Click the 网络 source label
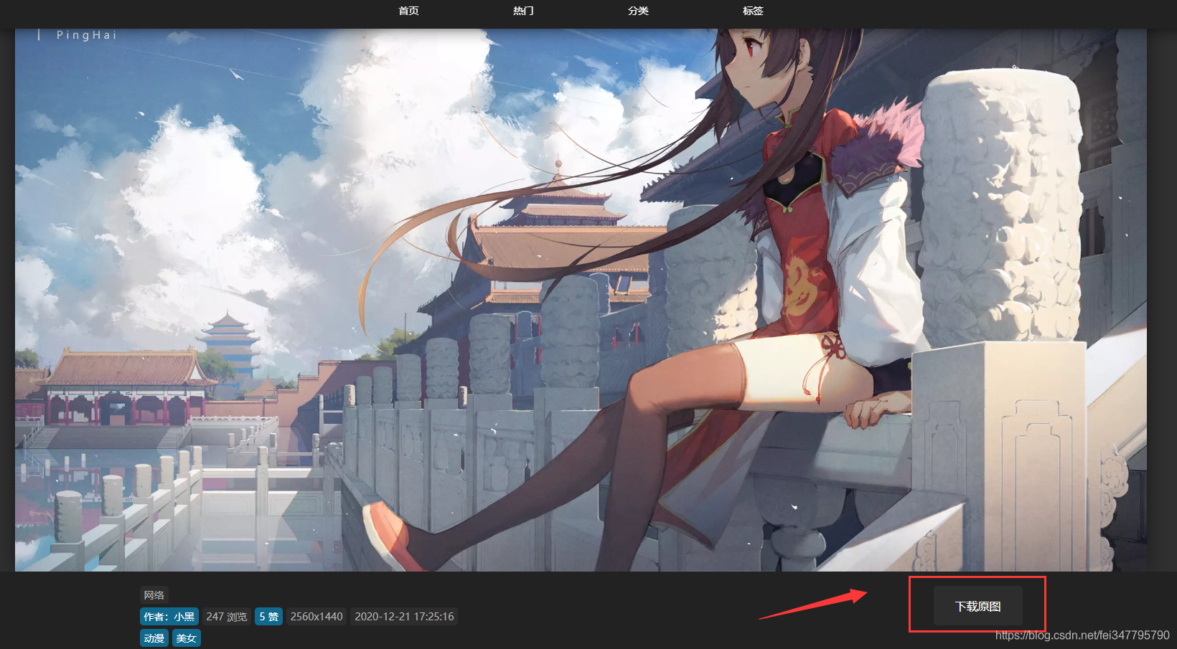The height and width of the screenshot is (649, 1177). pyautogui.click(x=154, y=595)
